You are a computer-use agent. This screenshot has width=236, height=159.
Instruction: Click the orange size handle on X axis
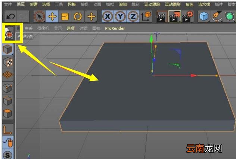[x=217, y=76]
